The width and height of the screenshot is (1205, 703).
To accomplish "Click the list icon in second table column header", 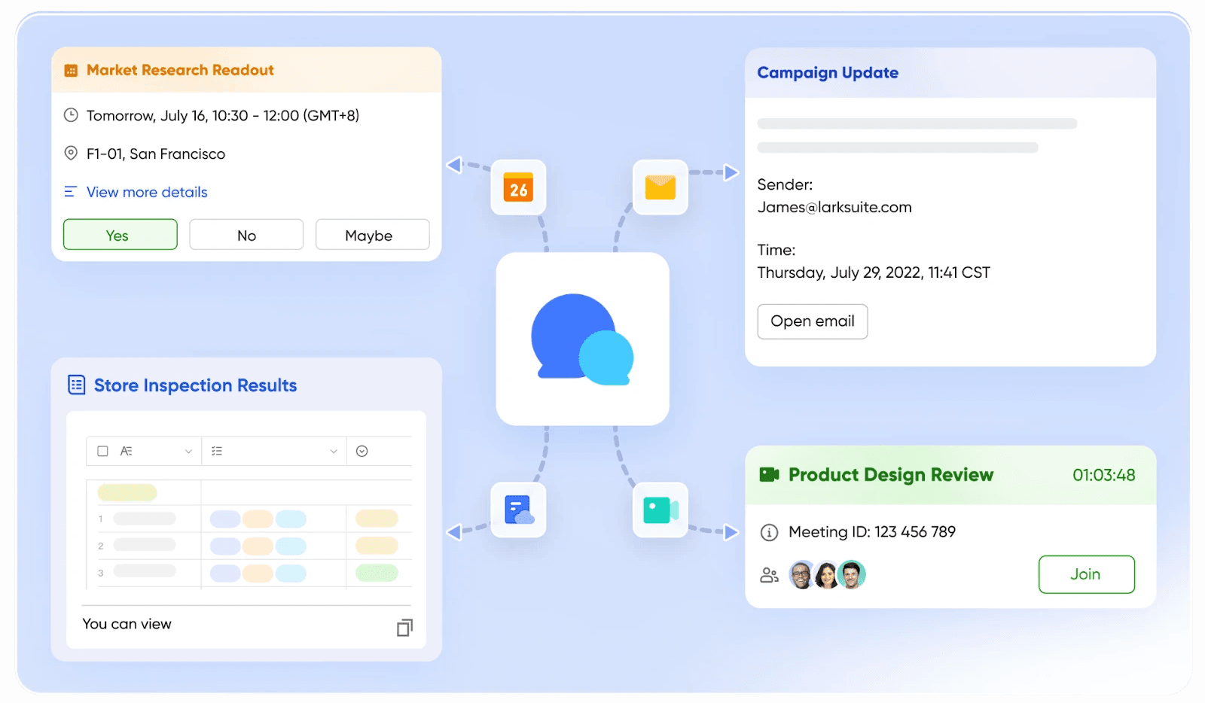I will (x=217, y=451).
